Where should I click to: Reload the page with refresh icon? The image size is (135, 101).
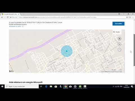pos(8,17)
